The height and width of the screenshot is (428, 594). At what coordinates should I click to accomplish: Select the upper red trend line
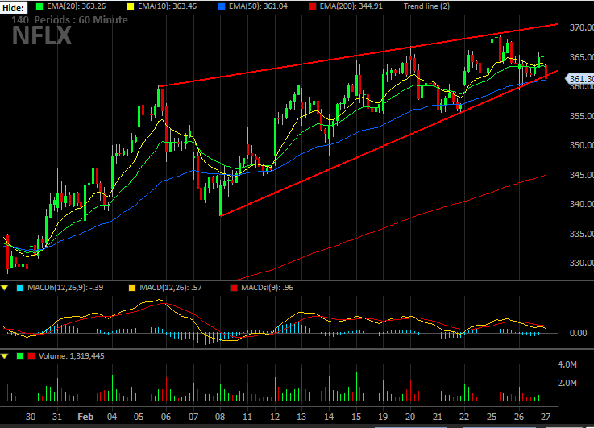tap(358, 56)
